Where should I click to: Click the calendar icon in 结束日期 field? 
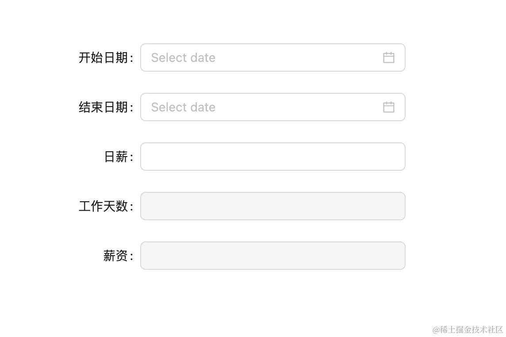pyautogui.click(x=388, y=107)
